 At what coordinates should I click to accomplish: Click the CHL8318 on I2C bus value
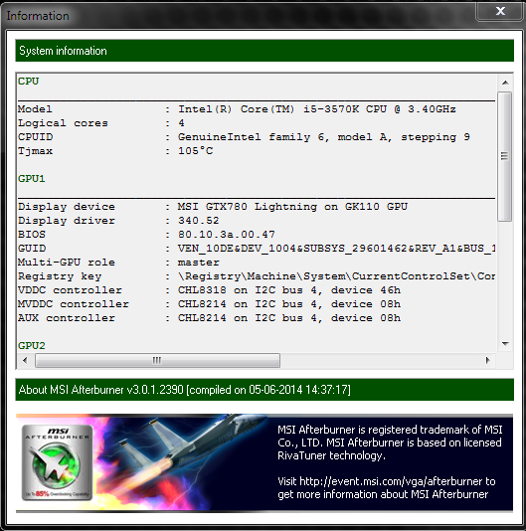tap(289, 290)
